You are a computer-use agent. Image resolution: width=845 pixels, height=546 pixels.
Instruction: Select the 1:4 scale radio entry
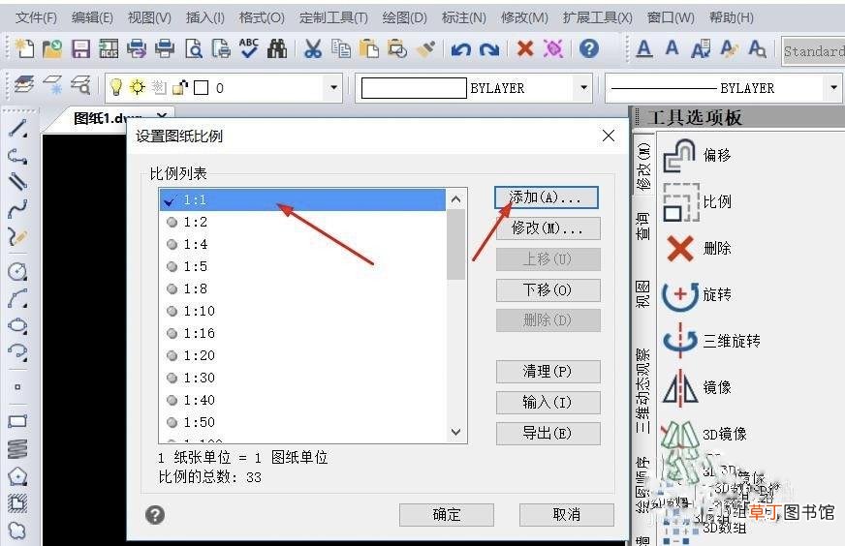point(187,245)
